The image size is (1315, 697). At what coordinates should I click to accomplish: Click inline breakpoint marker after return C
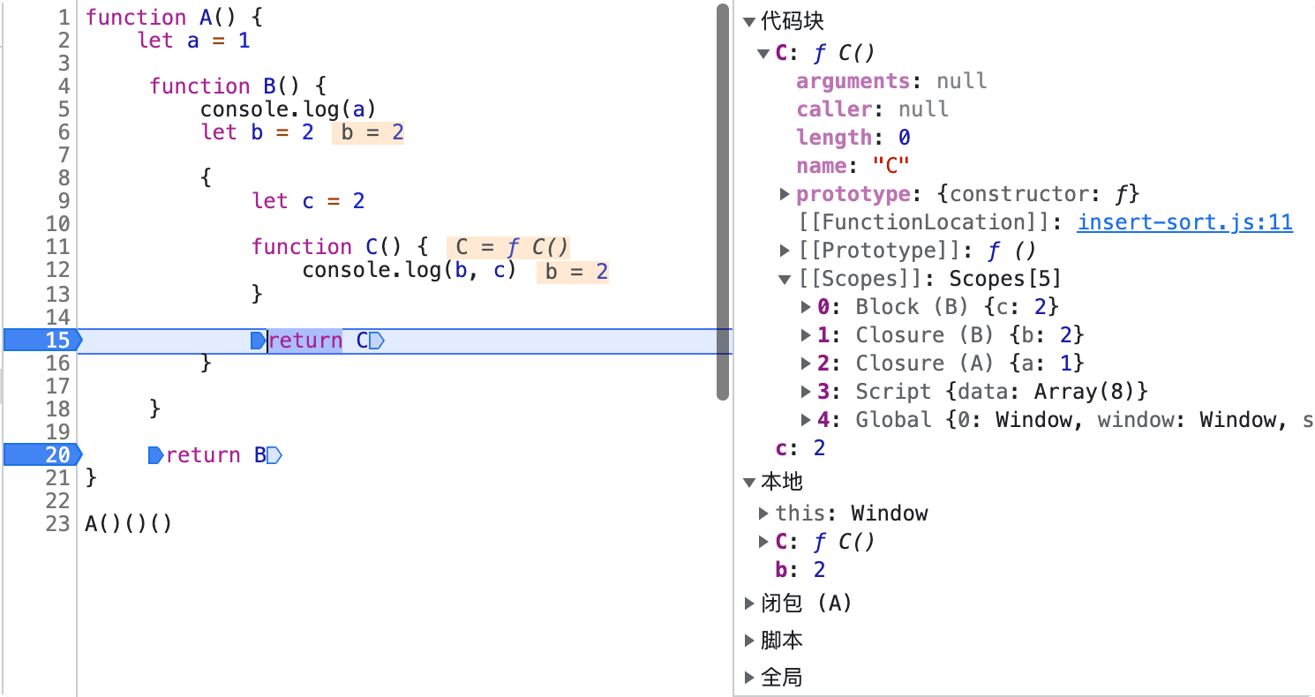(x=377, y=341)
